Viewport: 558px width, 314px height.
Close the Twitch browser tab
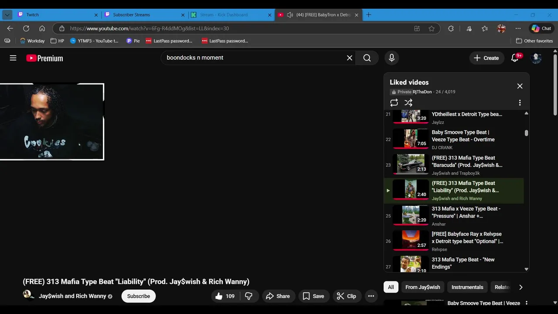pos(96,15)
